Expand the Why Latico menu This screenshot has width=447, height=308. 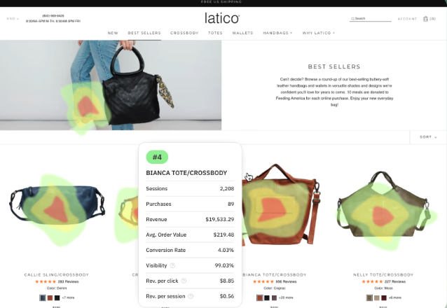click(x=319, y=33)
